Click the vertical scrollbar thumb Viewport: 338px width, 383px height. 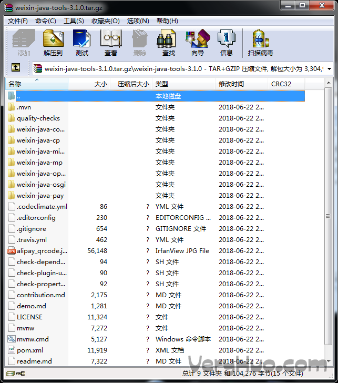tap(328, 216)
